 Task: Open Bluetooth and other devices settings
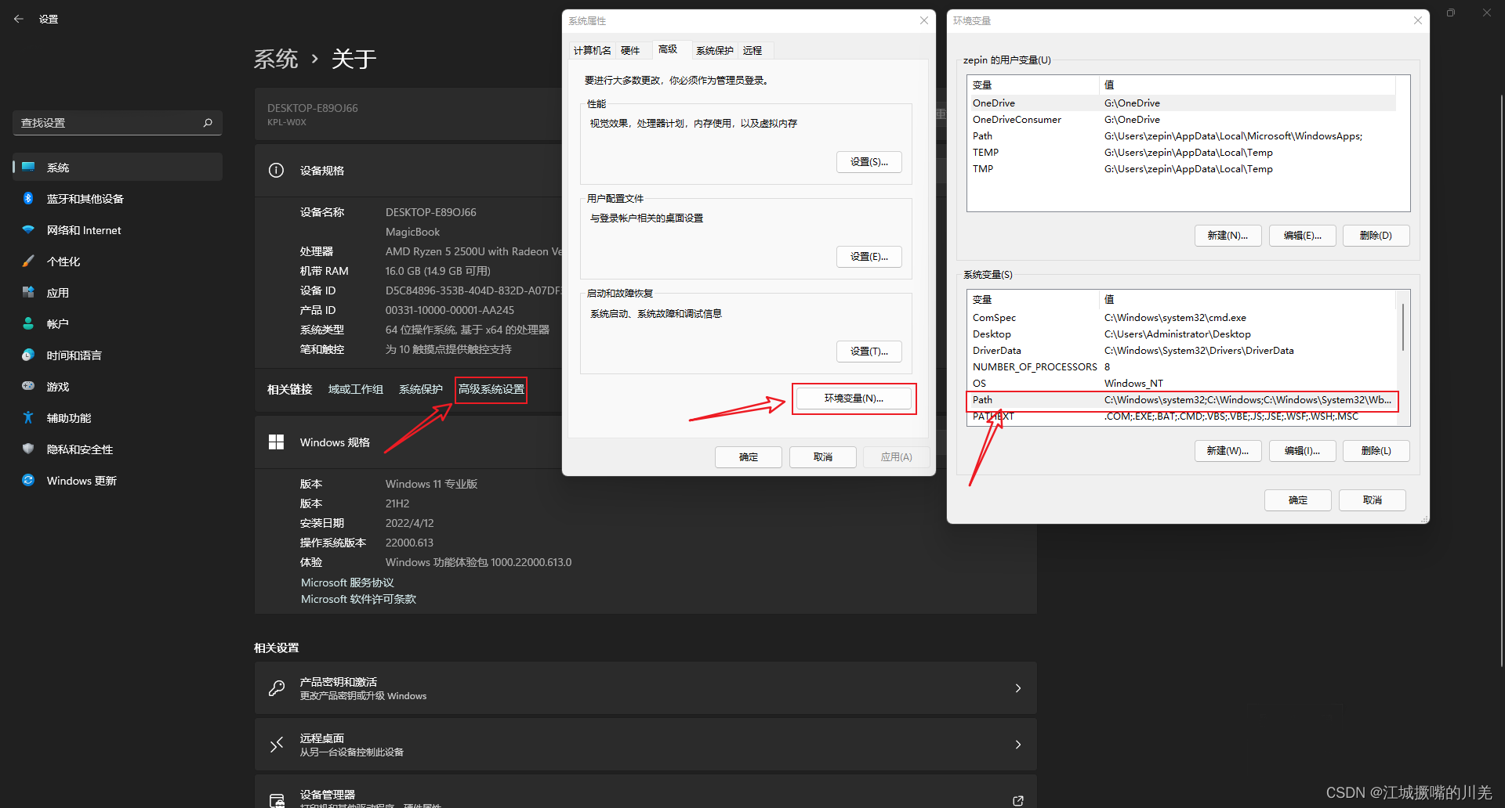85,199
